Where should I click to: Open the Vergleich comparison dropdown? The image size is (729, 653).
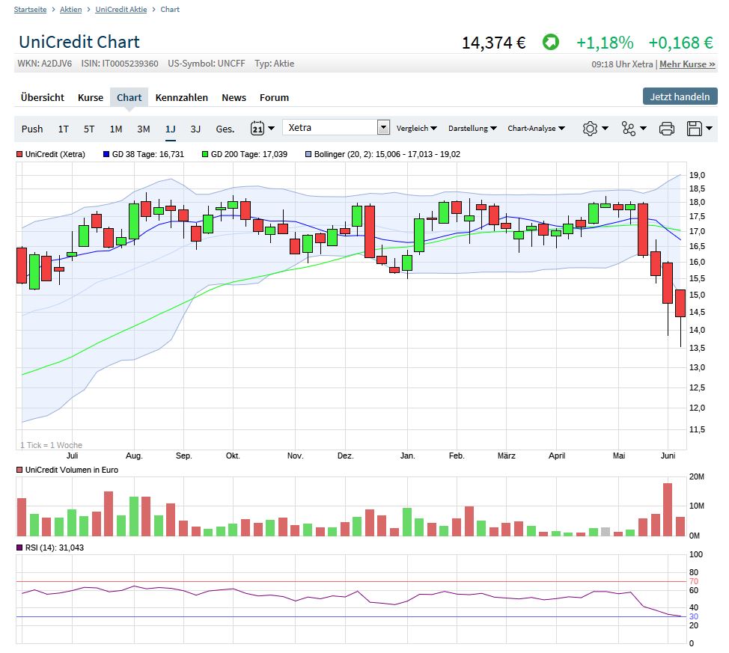(417, 129)
